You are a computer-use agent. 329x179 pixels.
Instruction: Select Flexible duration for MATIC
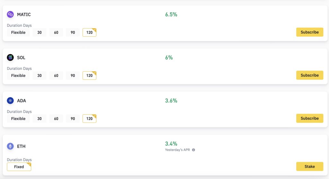pyautogui.click(x=18, y=32)
